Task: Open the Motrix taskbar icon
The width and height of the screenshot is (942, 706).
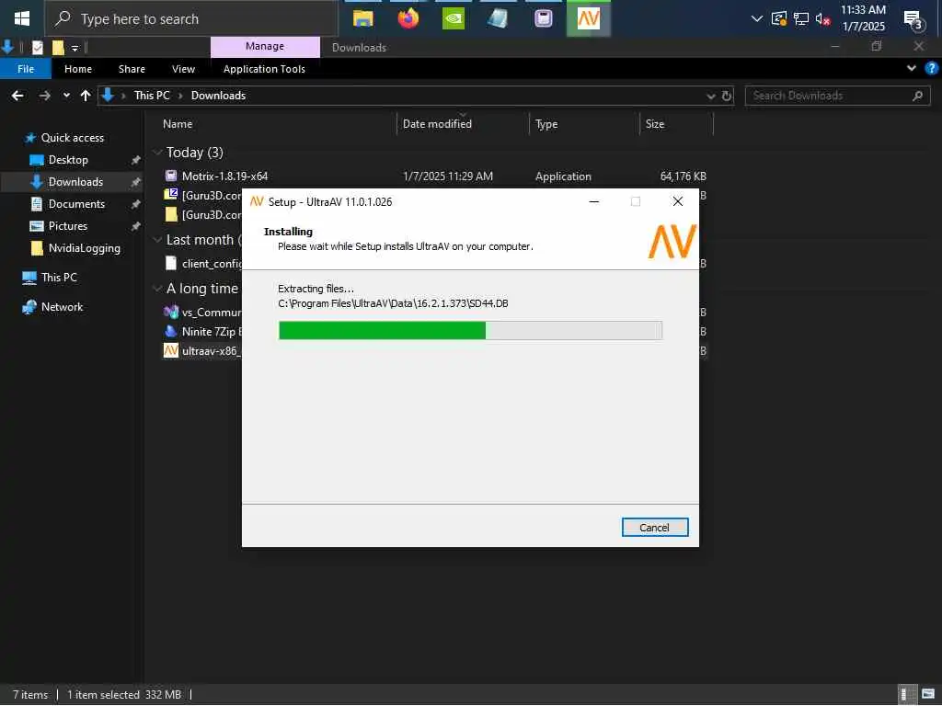Action: coord(543,18)
